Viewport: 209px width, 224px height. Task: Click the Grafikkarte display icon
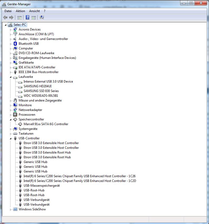tap(15, 62)
